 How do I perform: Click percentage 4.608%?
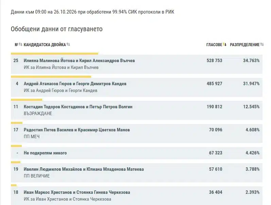click(x=253, y=130)
